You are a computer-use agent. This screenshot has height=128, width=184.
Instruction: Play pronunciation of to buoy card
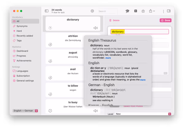[x=95, y=111]
